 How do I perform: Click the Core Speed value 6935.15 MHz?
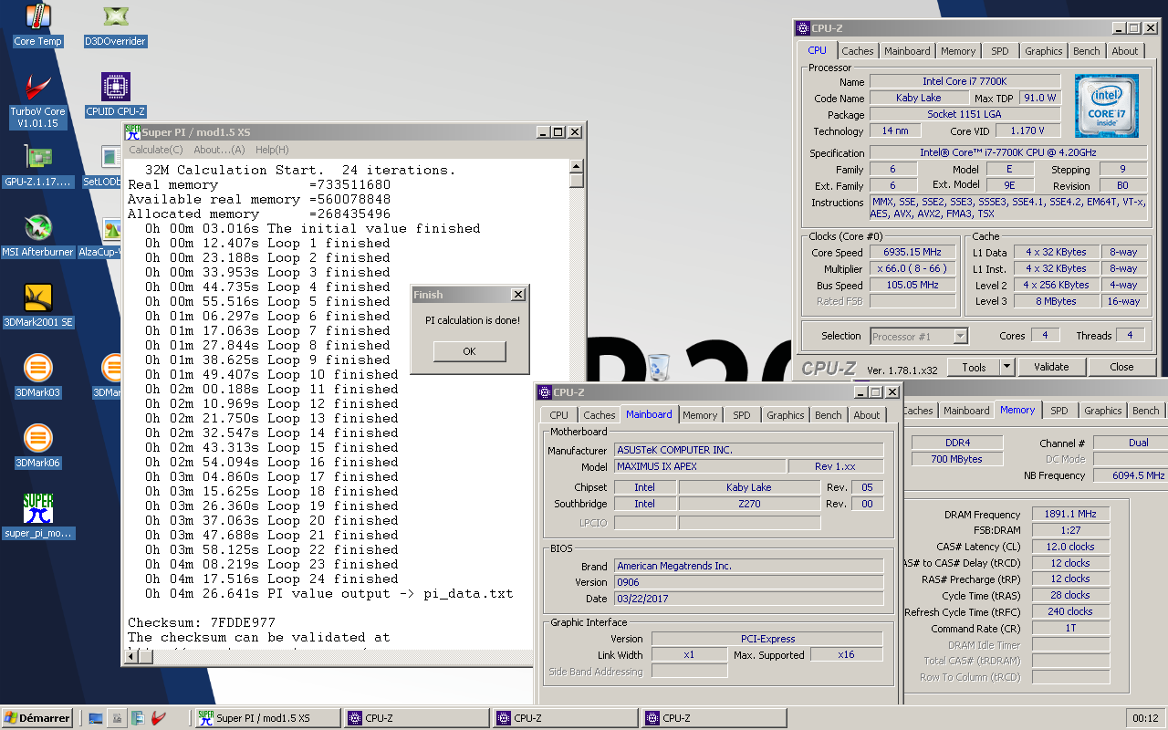point(912,252)
